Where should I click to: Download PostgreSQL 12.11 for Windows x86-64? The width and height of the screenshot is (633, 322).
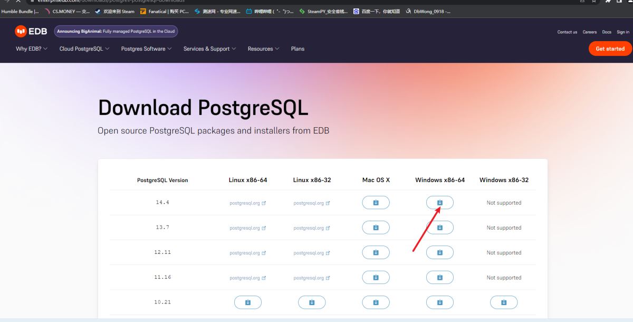[x=440, y=252]
